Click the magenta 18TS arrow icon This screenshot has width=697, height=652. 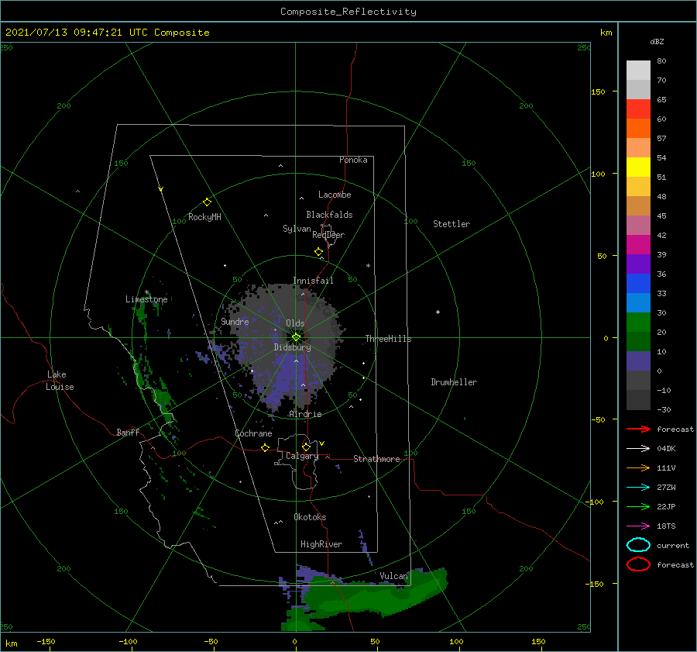click(638, 526)
